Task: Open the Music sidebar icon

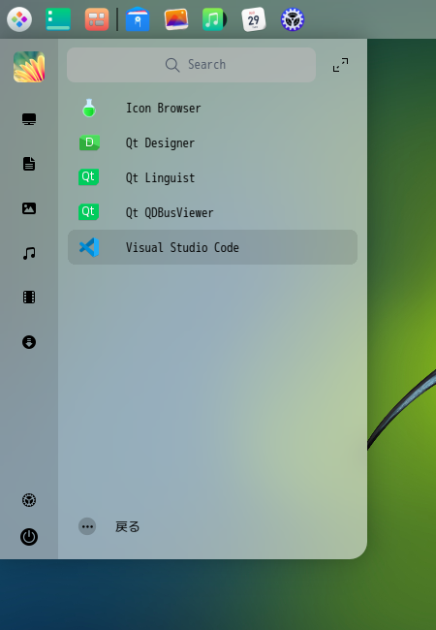Action: (x=29, y=253)
